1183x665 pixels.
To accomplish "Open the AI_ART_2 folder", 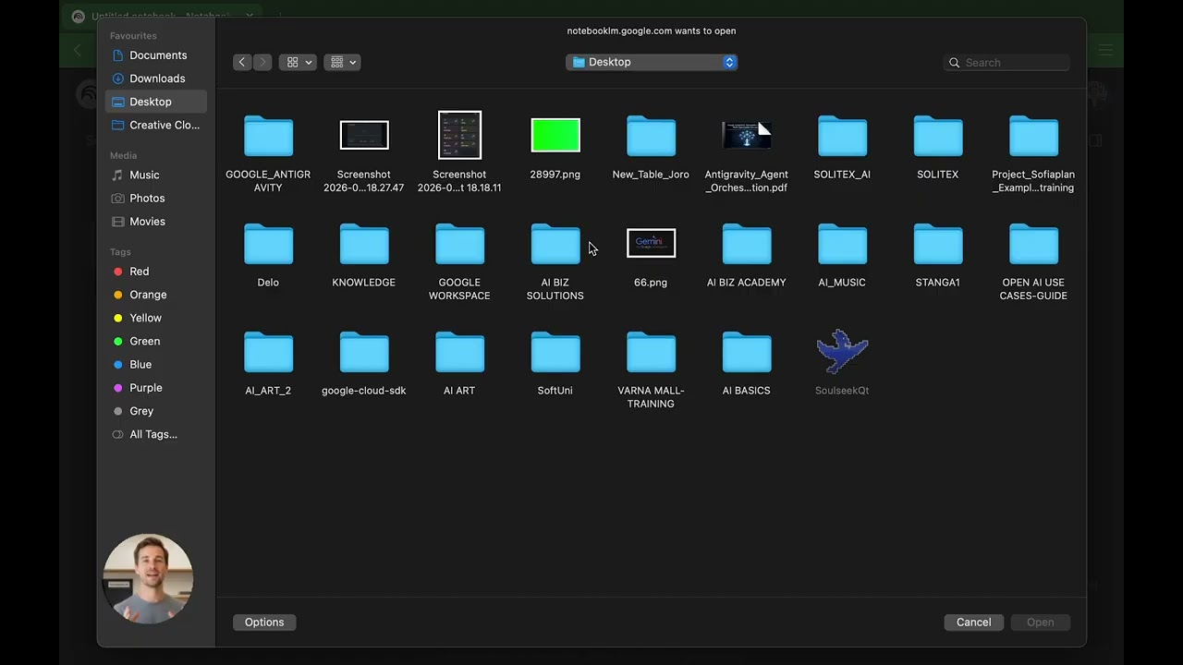I will 268,353.
